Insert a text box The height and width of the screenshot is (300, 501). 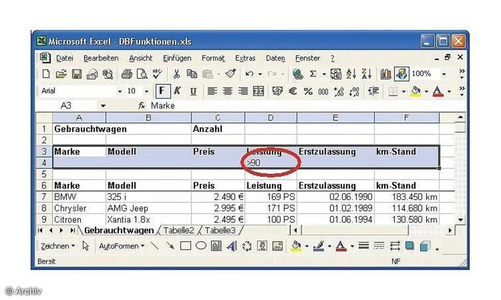pyautogui.click(x=216, y=246)
